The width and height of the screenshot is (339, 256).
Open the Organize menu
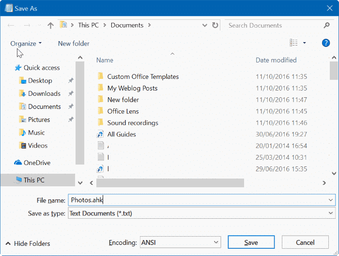tap(26, 44)
